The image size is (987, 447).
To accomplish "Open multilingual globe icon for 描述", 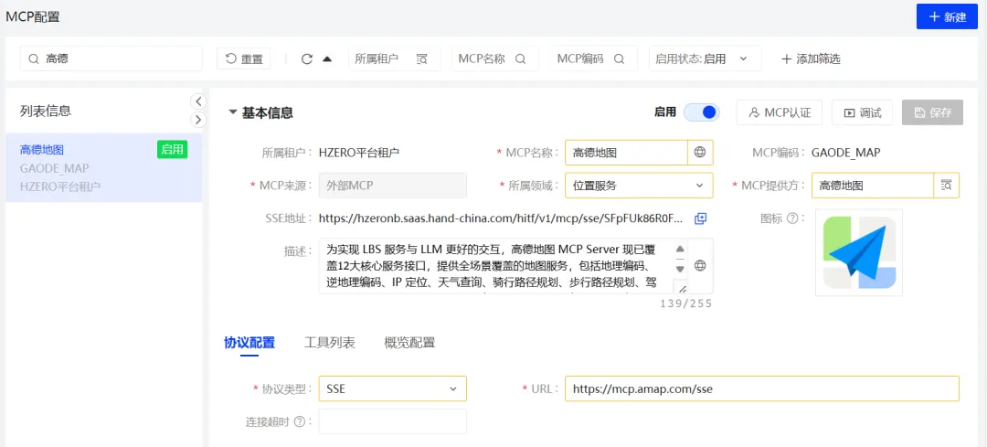I will point(700,266).
